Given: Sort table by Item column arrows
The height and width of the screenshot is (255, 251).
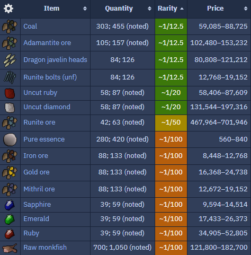Looking at the screenshot, I should [x=85, y=8].
